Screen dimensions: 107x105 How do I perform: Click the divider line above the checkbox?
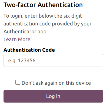53,73
